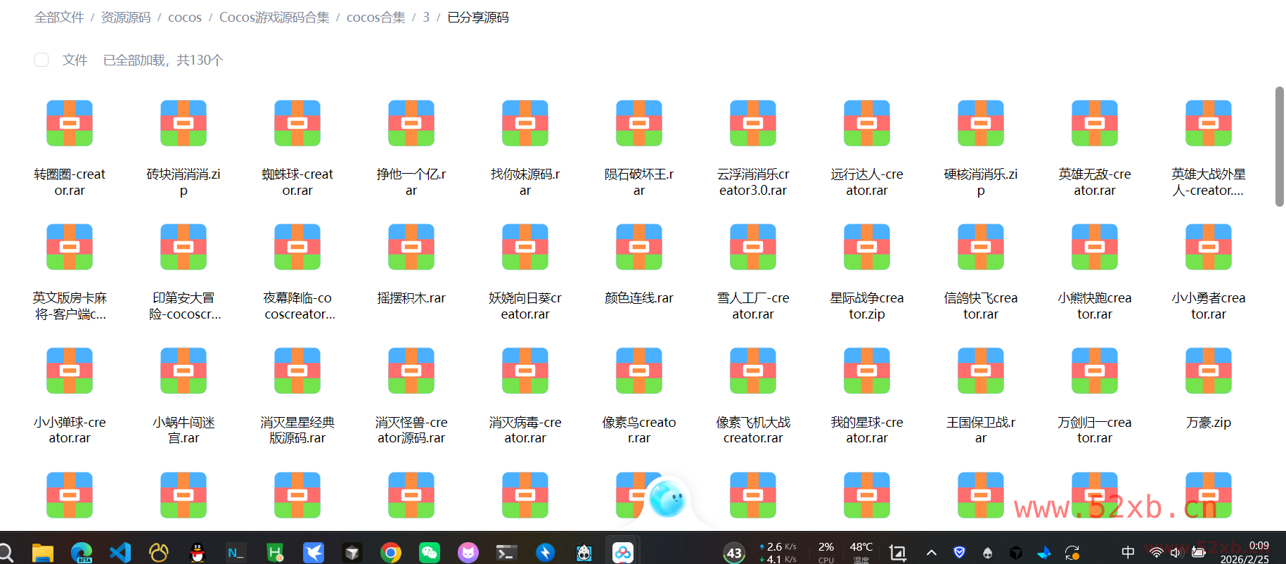
Task: Click the 消灭病毒-creator.rar file name
Action: click(x=525, y=430)
